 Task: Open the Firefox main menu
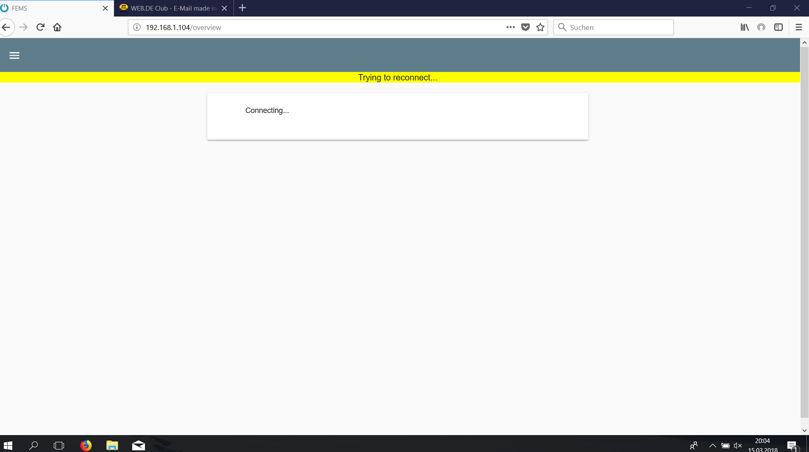(x=799, y=27)
